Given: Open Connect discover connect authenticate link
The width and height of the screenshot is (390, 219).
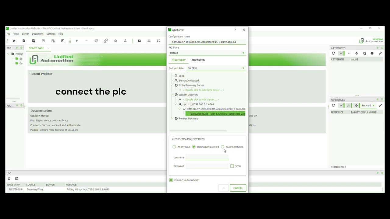Looking at the screenshot, I should 55,125.
